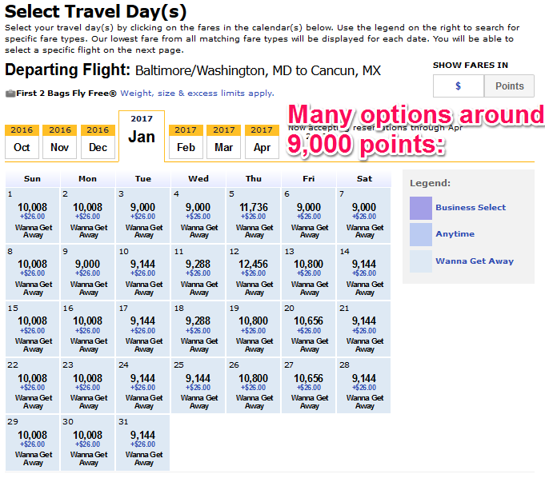Switch to the 2017 Feb tab

(x=186, y=141)
